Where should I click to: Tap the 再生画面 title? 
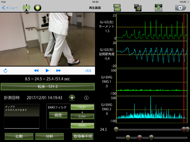click(95, 8)
